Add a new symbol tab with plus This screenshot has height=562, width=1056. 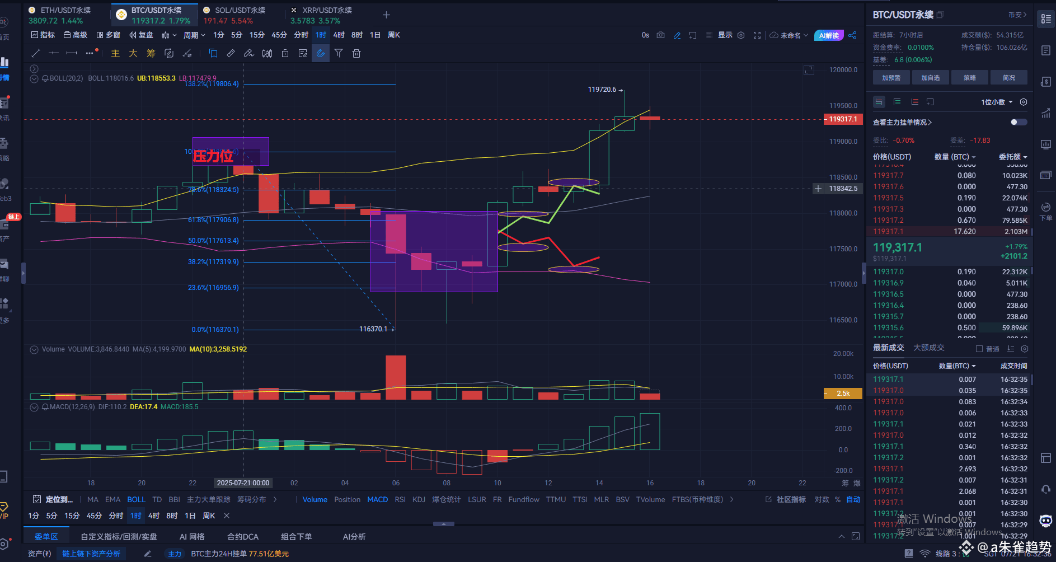(386, 15)
